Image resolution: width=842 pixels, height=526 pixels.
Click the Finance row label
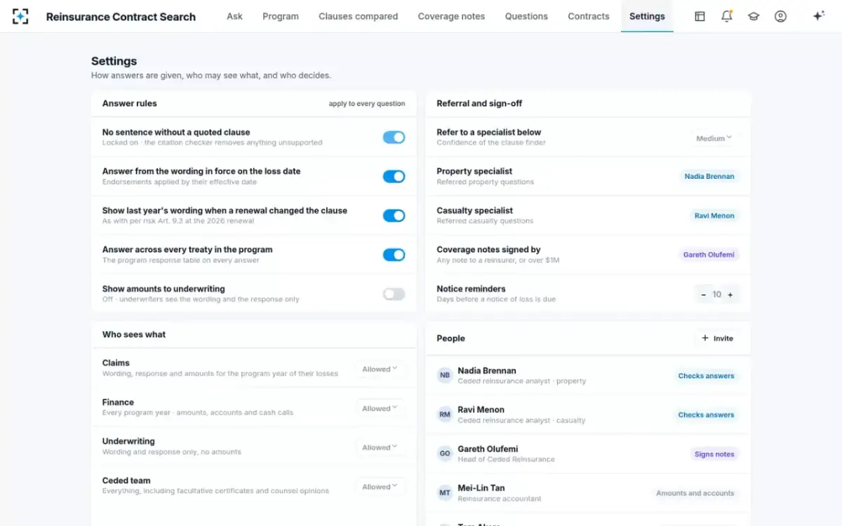(118, 403)
